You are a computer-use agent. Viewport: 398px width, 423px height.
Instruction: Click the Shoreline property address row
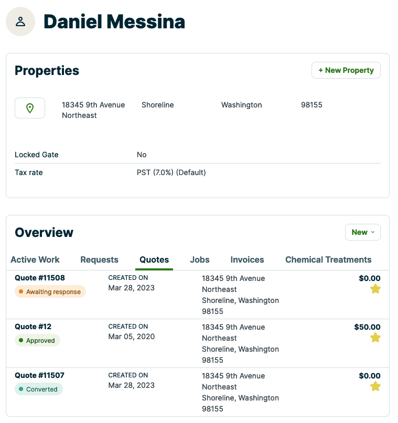157,105
